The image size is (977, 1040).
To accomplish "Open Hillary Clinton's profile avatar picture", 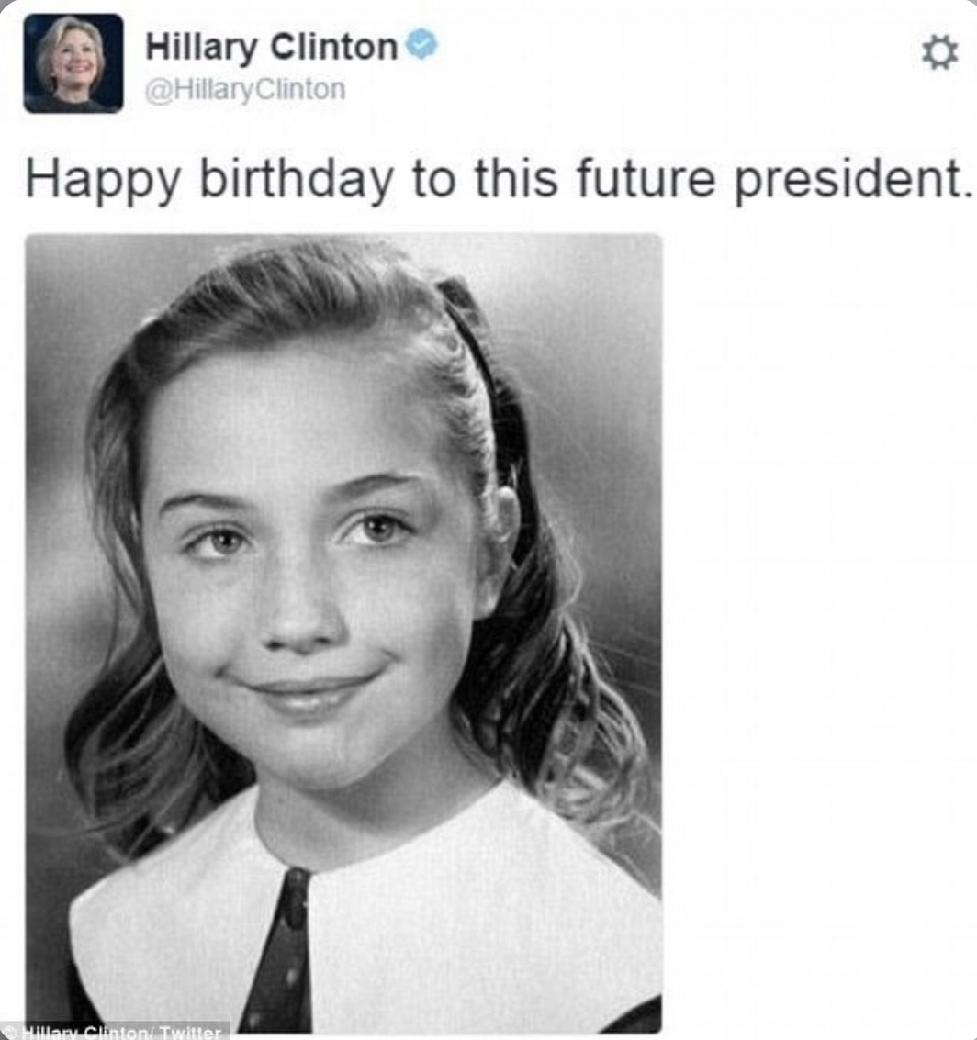I will 73,63.
